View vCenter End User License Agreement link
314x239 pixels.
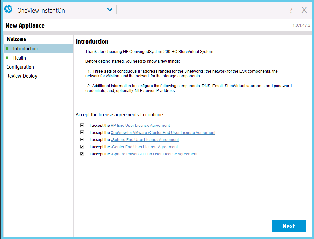(144, 147)
